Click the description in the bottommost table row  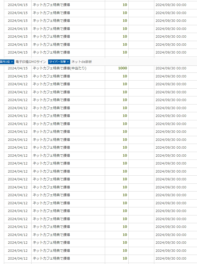51,258
